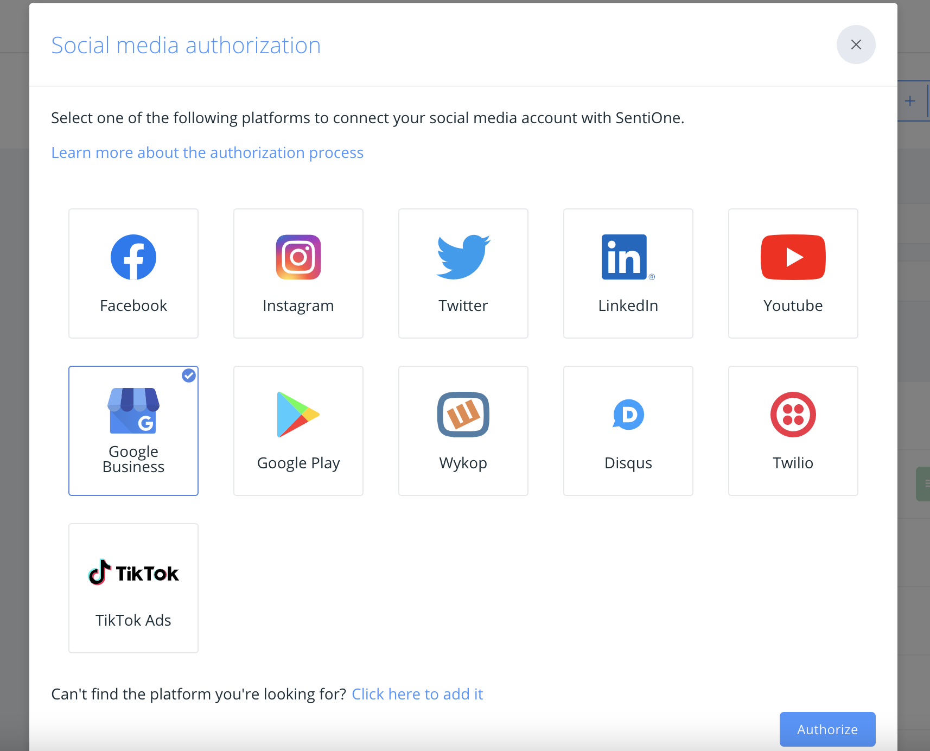930x751 pixels.
Task: Click the LinkedIn label text
Action: click(x=628, y=306)
